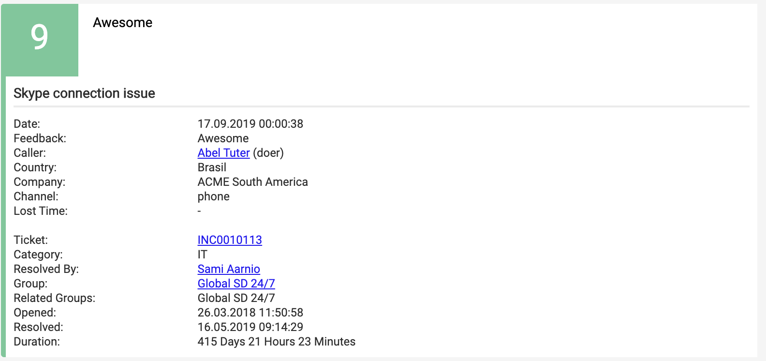
Task: Open the Sami Aarnio resolver profile
Action: tap(228, 269)
